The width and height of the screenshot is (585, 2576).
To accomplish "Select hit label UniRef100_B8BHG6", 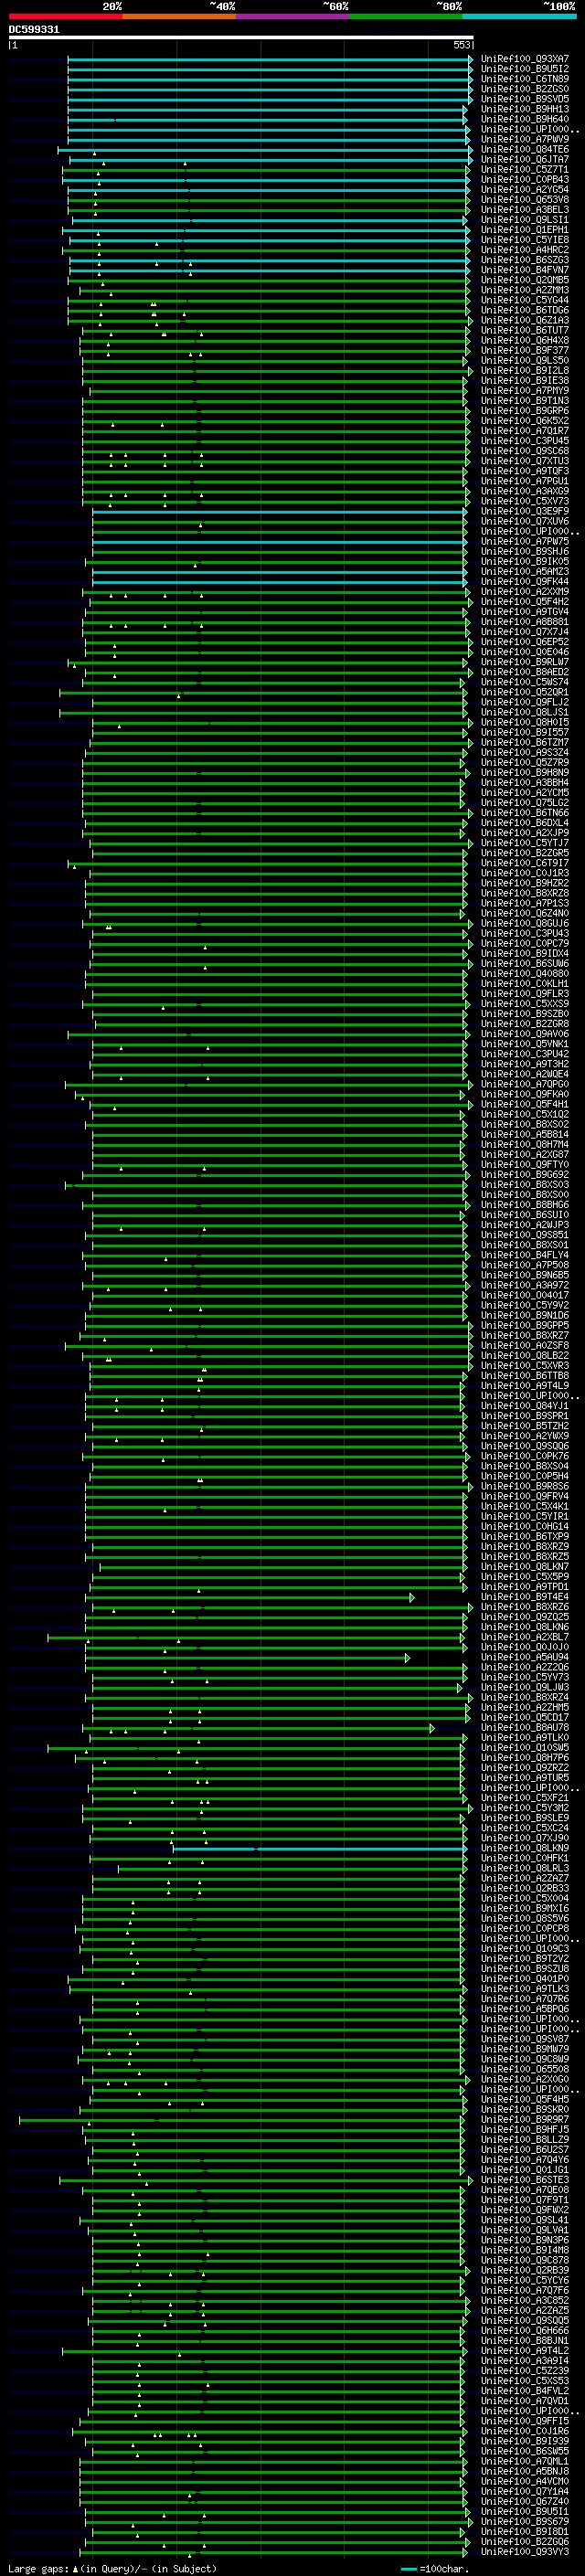I will tap(525, 1205).
